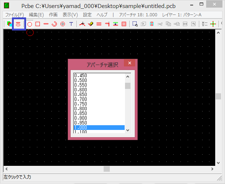Open the ファイル(F) menu

(14, 15)
